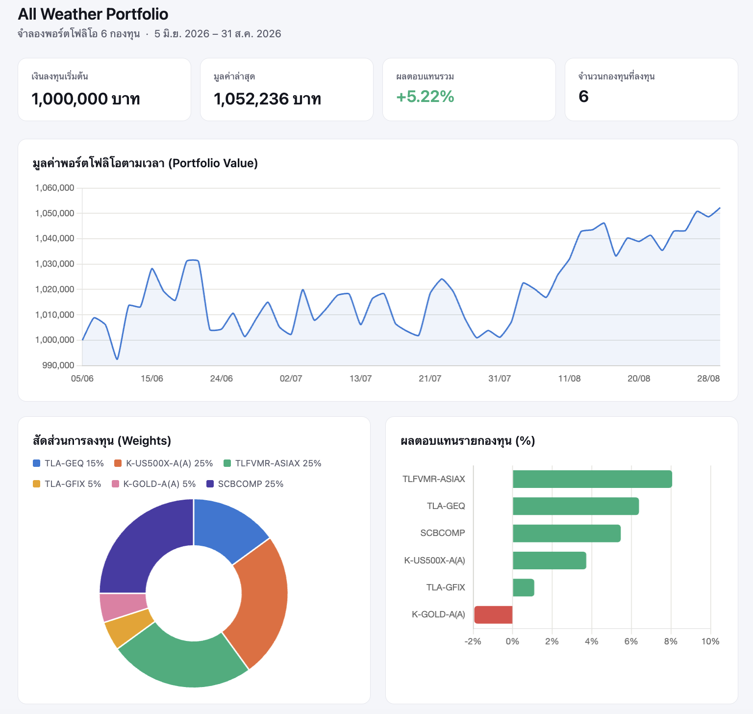
Task: Click the "1,000,000 บาท" initial investment value
Action: (x=86, y=99)
